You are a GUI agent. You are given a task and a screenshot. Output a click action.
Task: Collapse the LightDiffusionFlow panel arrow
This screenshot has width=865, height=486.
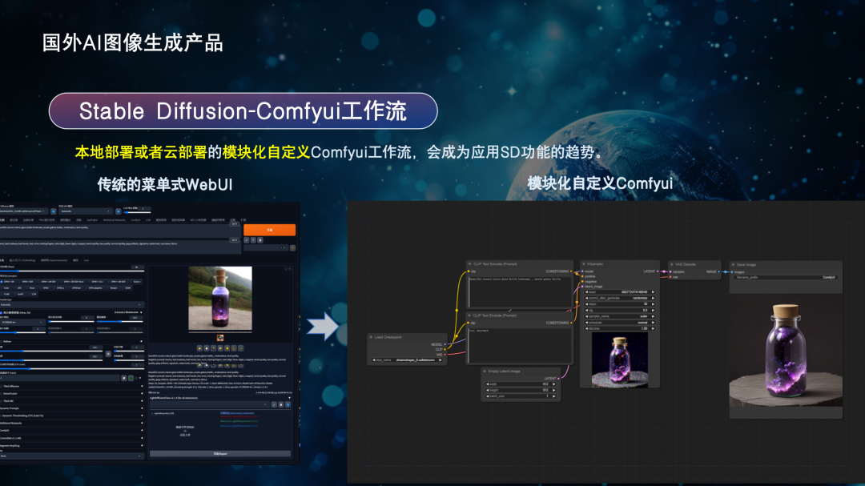pos(290,398)
